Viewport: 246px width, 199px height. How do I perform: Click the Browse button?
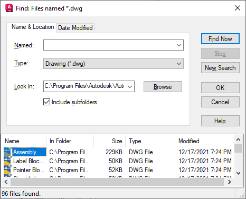point(163,86)
